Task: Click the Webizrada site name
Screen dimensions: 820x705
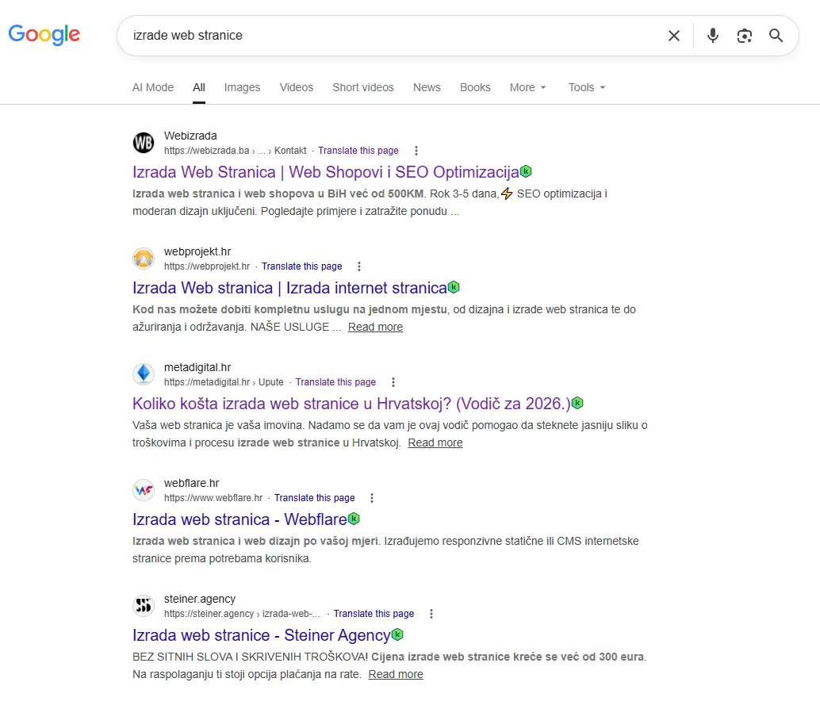Action: tap(190, 136)
